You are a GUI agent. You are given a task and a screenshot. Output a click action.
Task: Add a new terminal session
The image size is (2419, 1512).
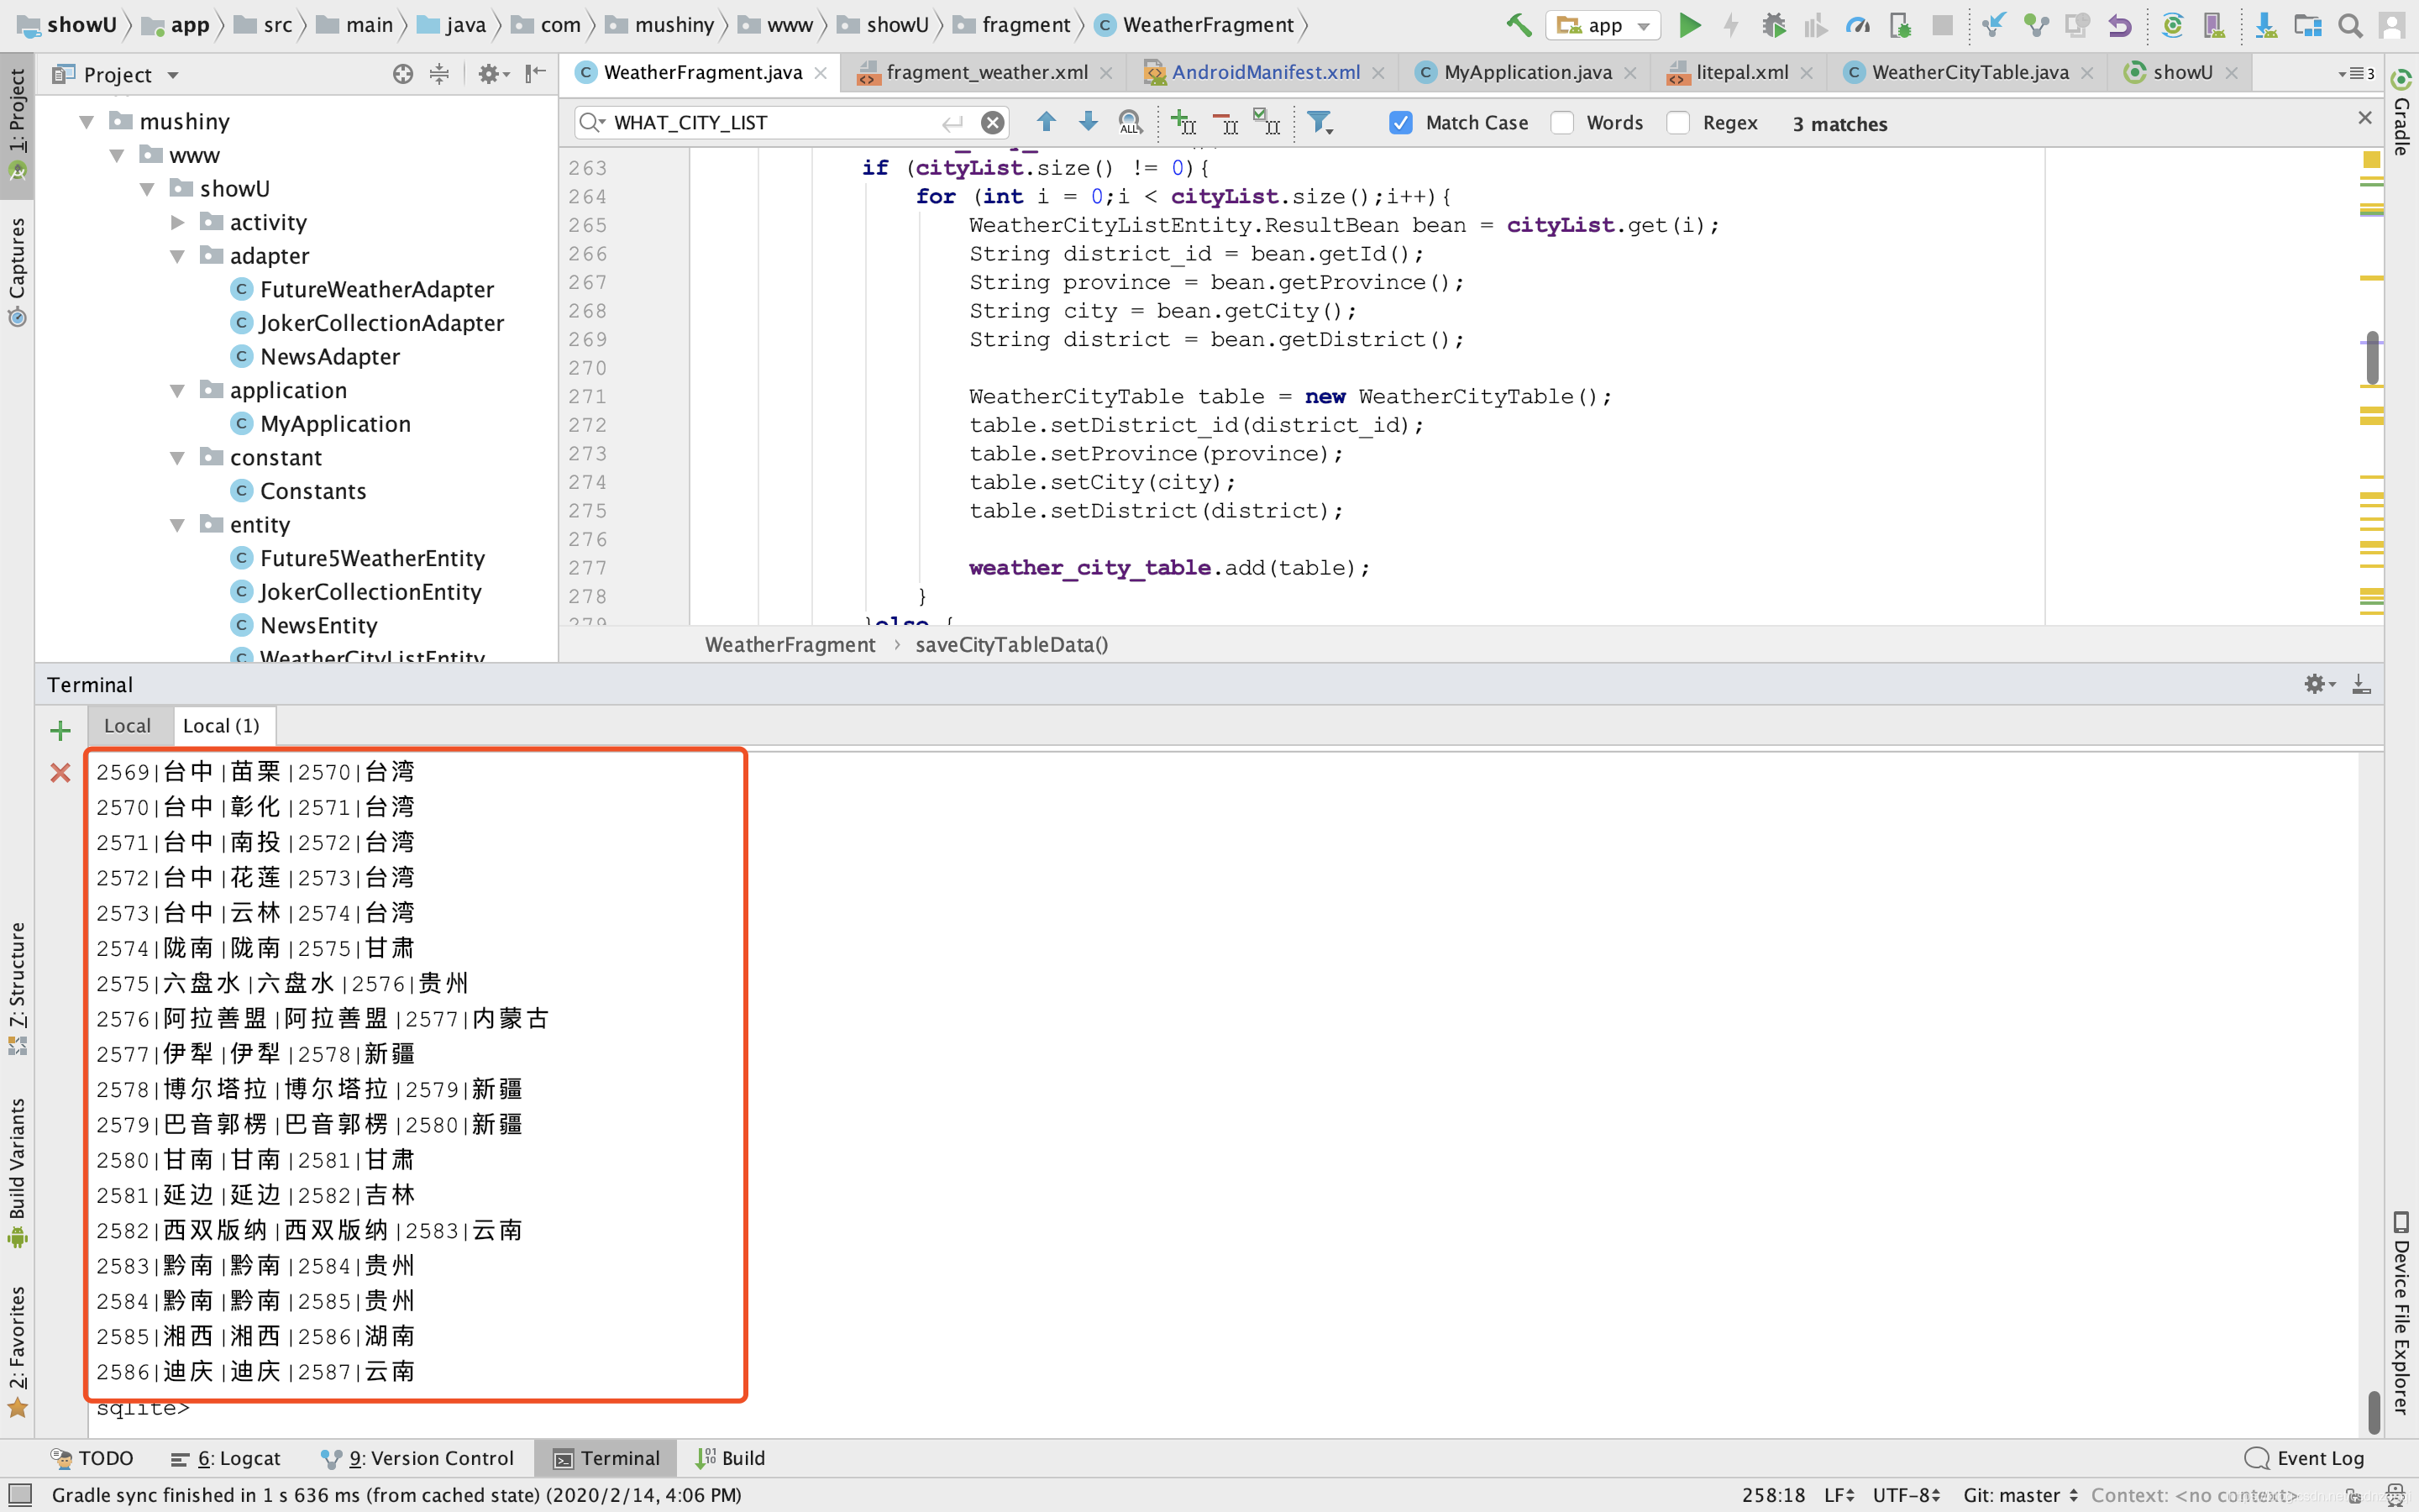coord(60,730)
